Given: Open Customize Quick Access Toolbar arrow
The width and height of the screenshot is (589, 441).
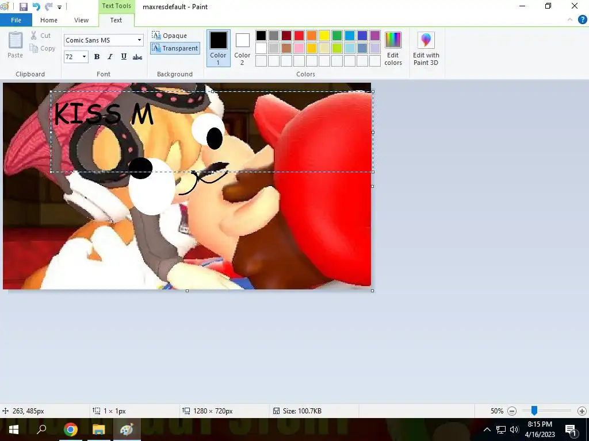Looking at the screenshot, I should [59, 7].
